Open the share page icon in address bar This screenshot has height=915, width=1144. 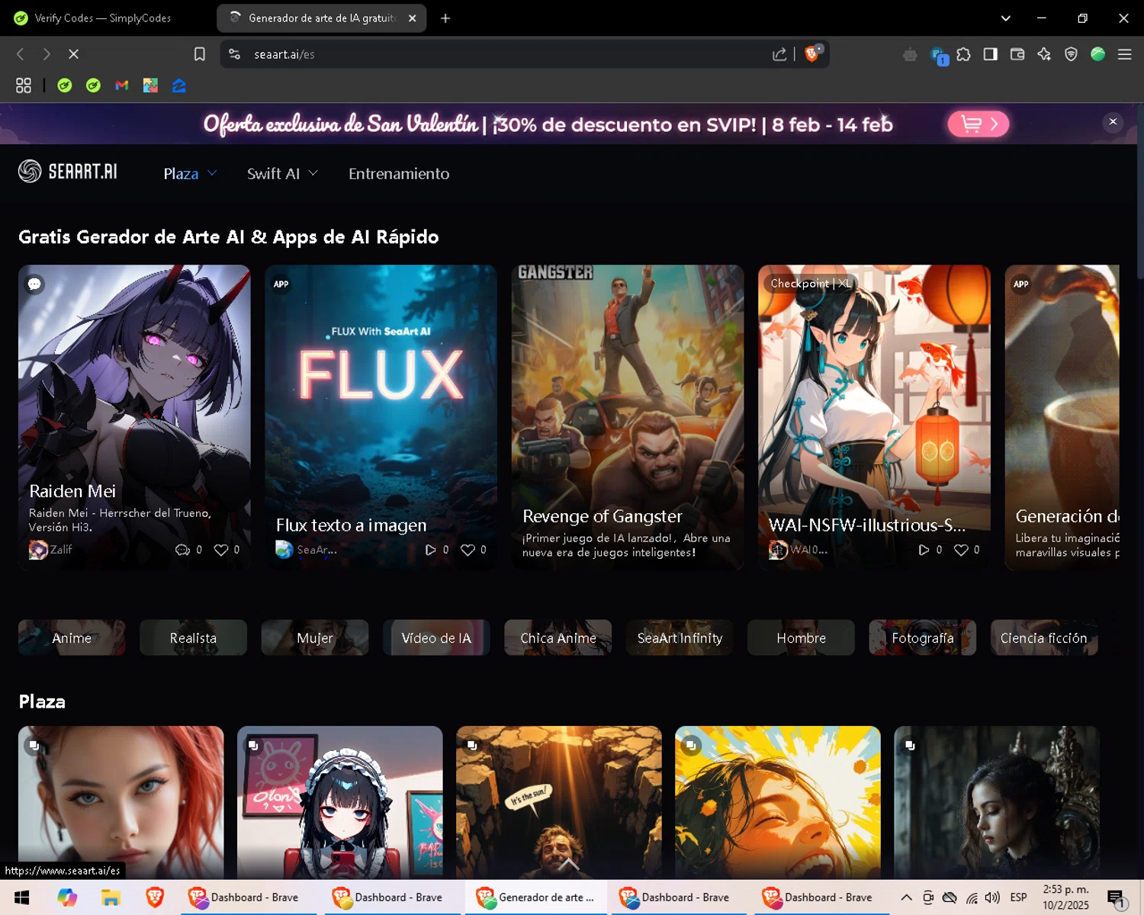[x=779, y=54]
